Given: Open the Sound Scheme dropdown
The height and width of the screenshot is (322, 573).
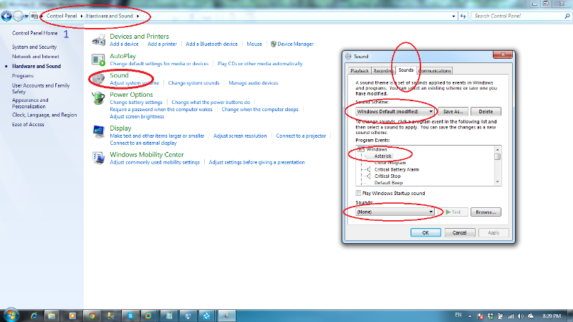Looking at the screenshot, I should (395, 112).
